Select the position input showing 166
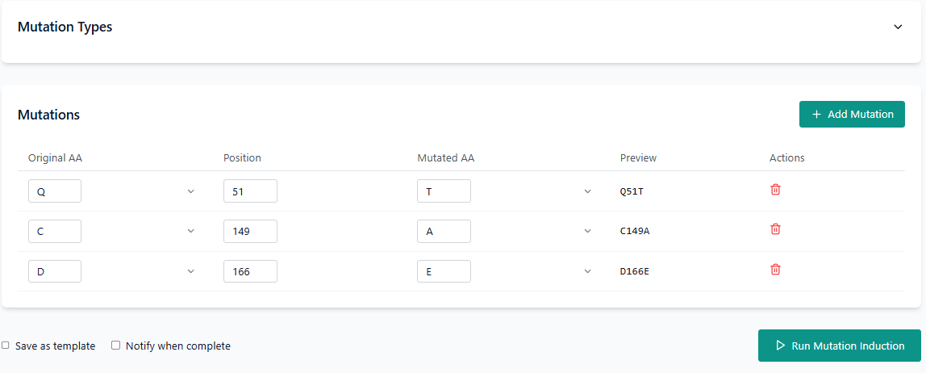The height and width of the screenshot is (373, 926). (x=250, y=271)
